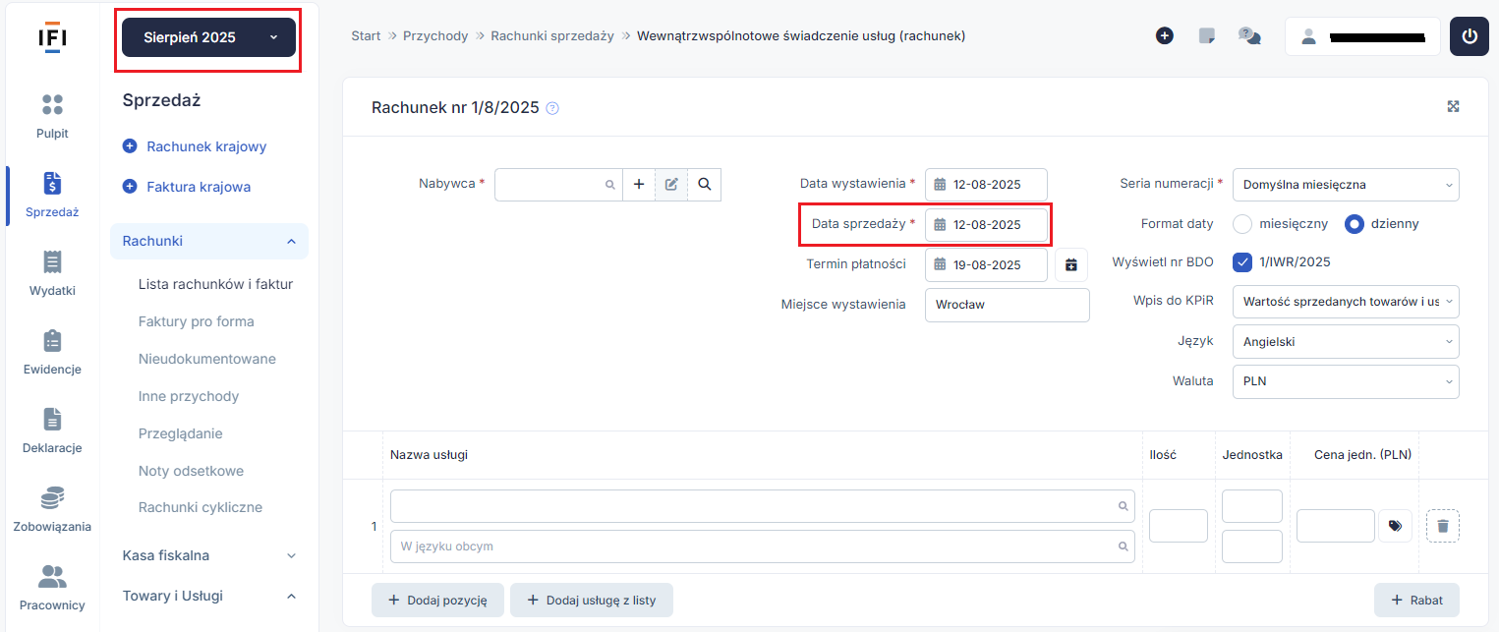Image resolution: width=1499 pixels, height=632 pixels.
Task: Toggle Wyświetl nr BDO checkbox
Action: pos(1242,262)
